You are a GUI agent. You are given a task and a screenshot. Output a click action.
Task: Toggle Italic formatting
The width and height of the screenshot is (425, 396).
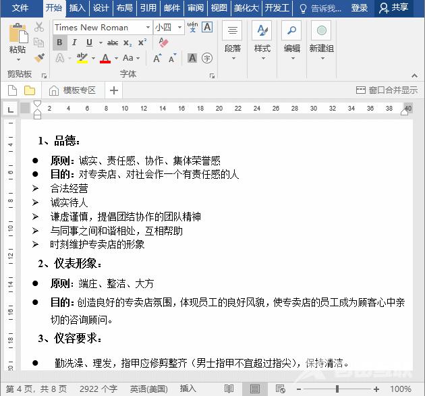click(x=74, y=43)
